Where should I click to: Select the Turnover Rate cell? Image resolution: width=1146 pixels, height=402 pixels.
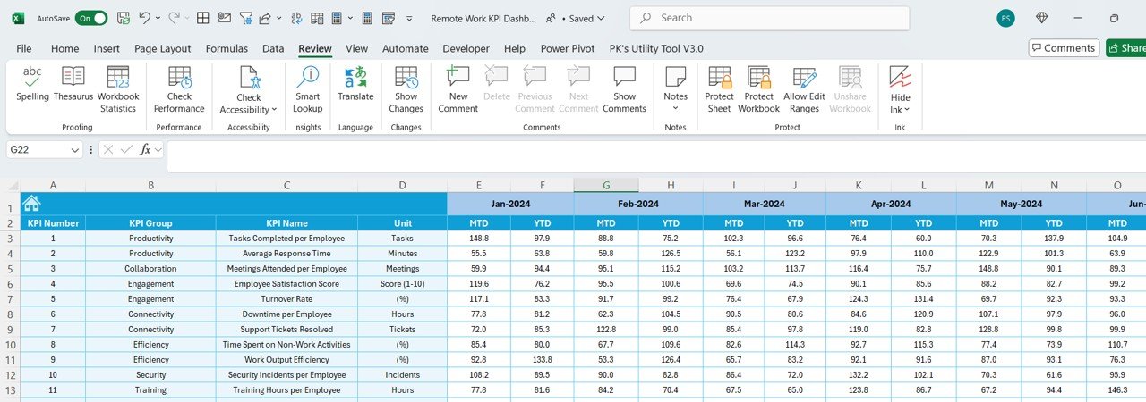[x=286, y=299]
